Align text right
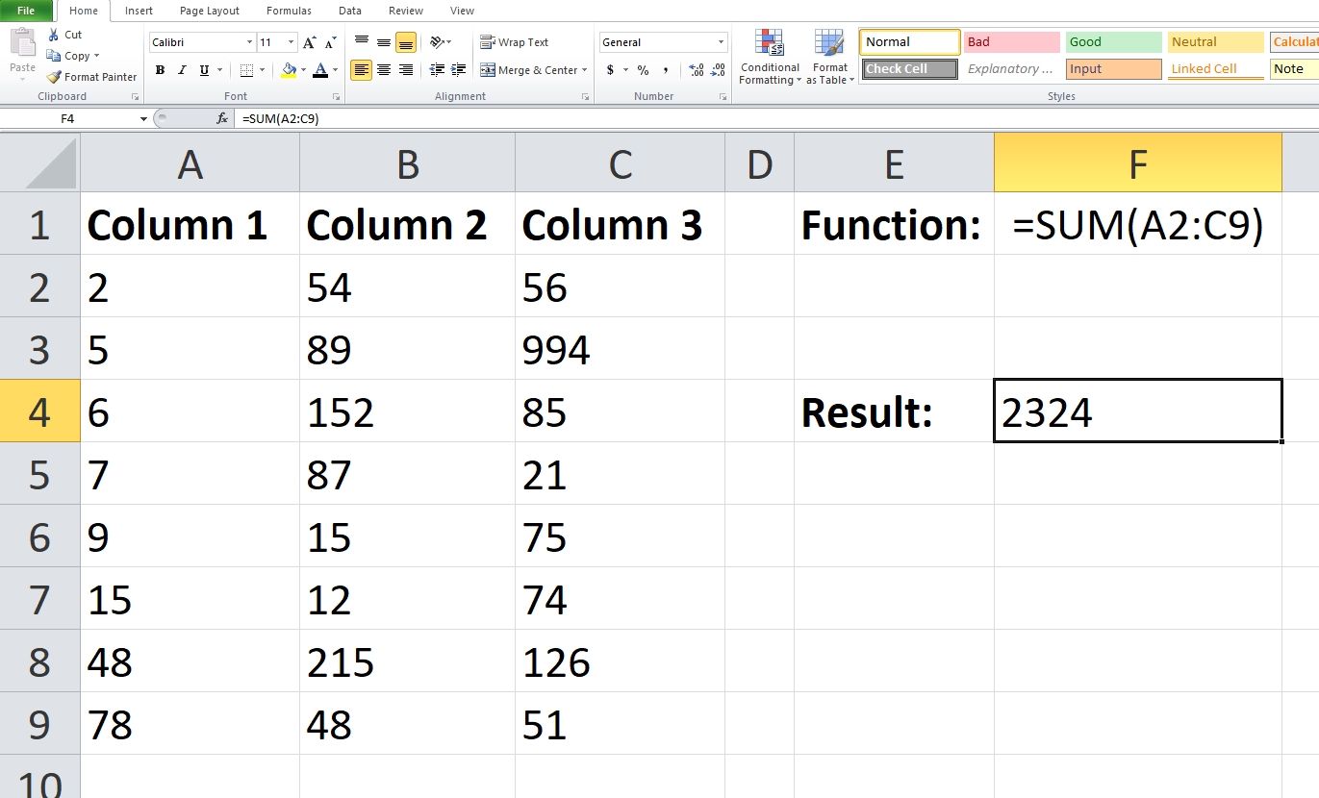Image resolution: width=1319 pixels, height=798 pixels. pos(406,70)
